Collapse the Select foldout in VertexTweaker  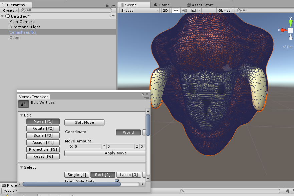point(22,167)
